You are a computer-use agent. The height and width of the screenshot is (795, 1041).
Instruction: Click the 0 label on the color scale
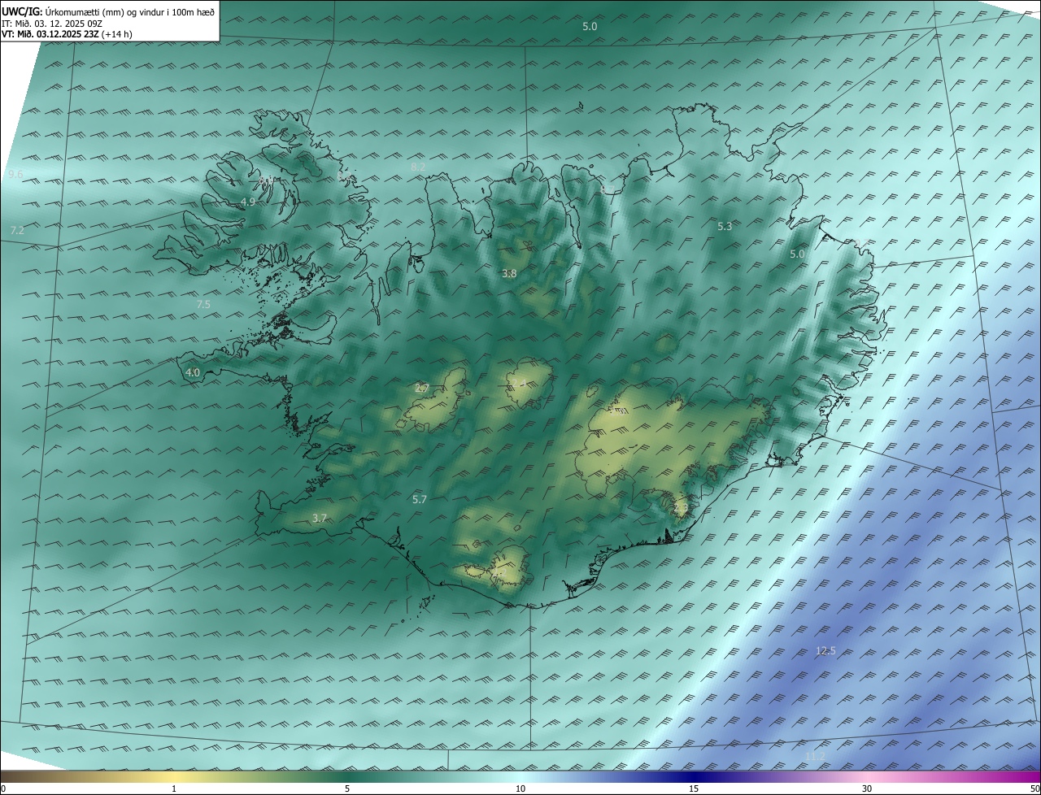click(x=3, y=788)
